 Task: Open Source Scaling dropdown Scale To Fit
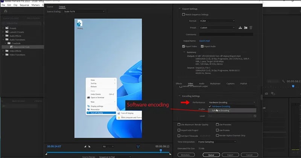(84, 12)
